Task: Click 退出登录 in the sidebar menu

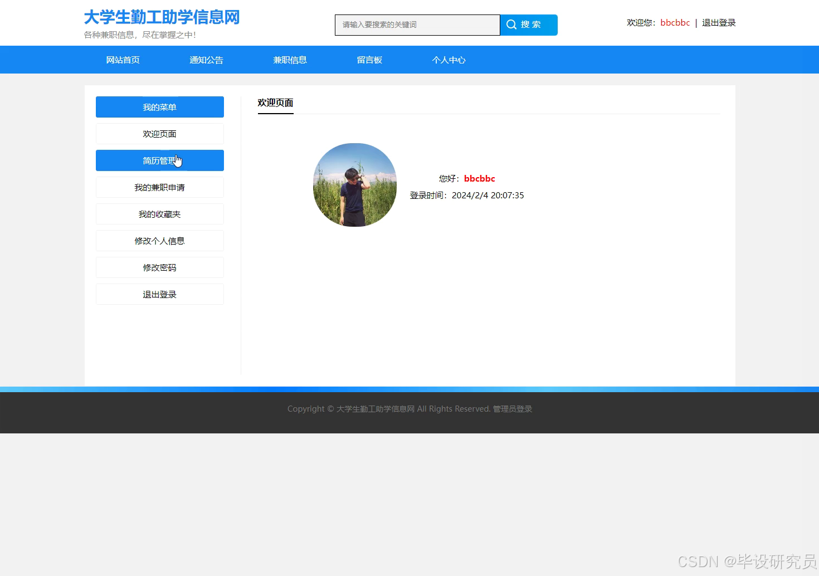Action: 160,294
